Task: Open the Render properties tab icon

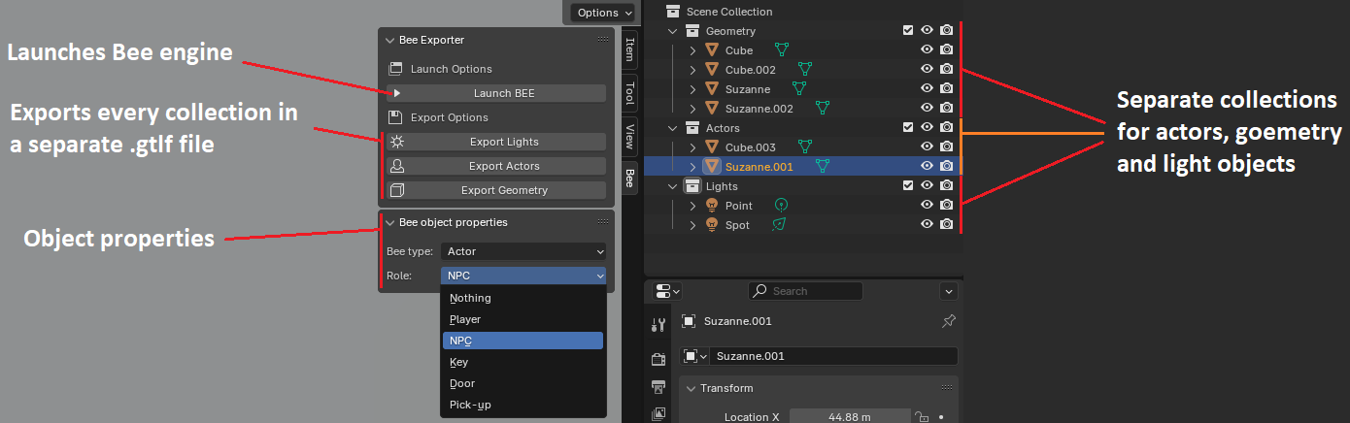Action: (659, 359)
